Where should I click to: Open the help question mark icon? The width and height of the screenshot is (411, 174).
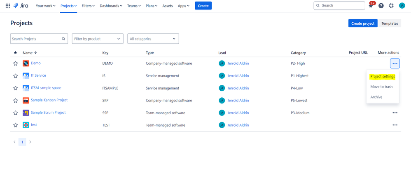[x=381, y=6]
